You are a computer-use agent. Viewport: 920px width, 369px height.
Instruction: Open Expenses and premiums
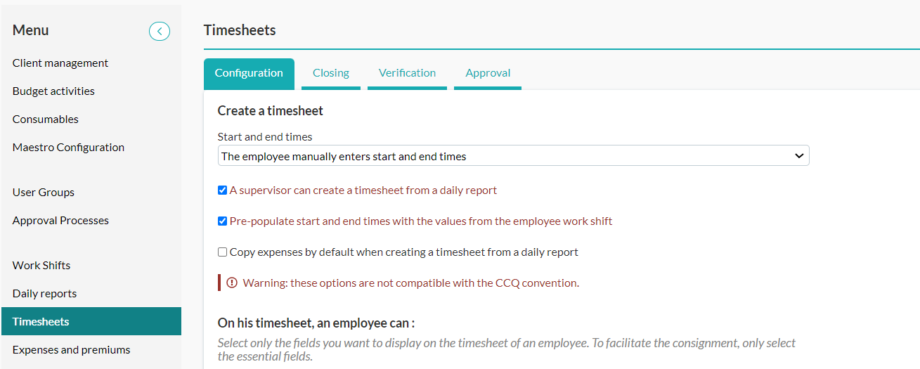71,349
